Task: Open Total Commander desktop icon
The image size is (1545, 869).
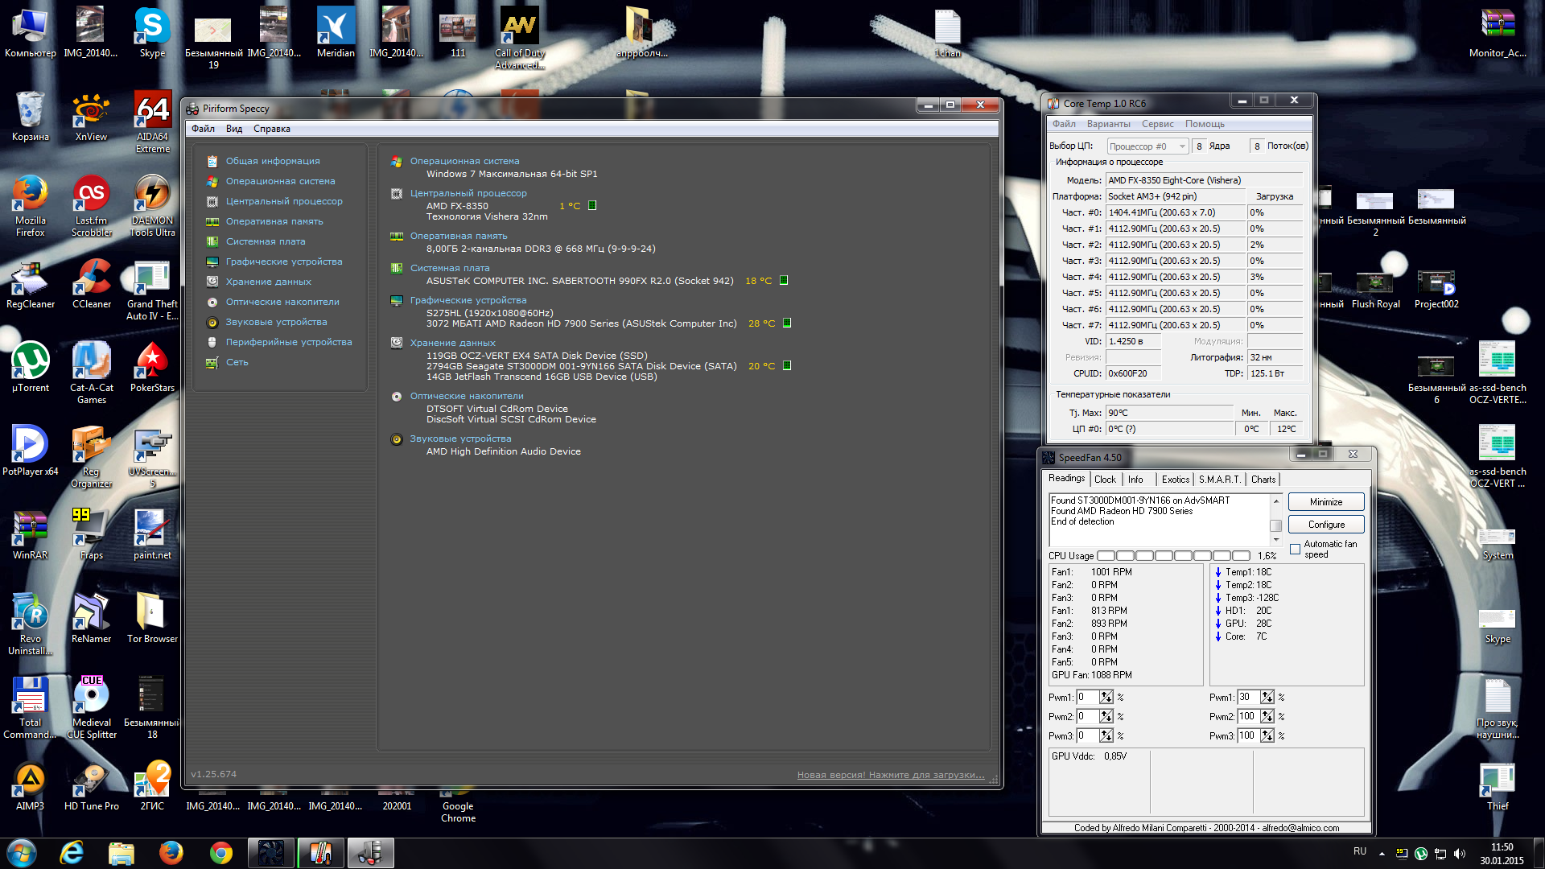Action: (31, 707)
